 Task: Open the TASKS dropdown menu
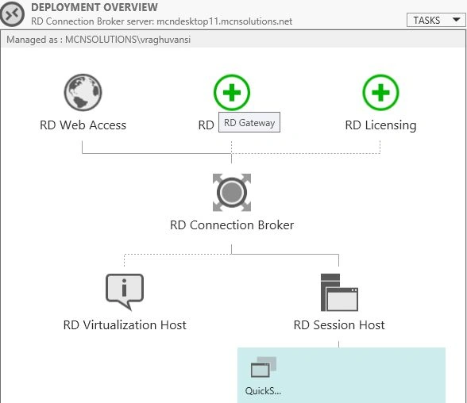[x=436, y=20]
